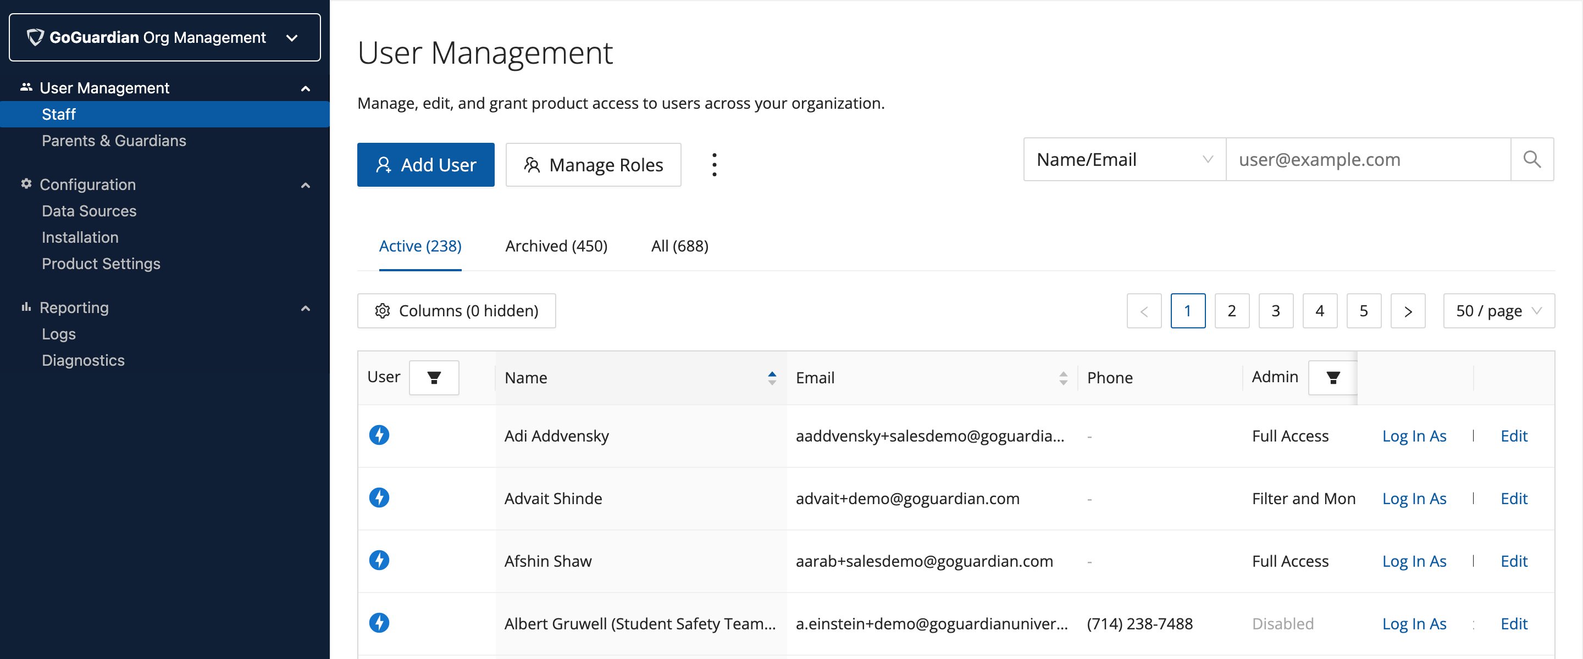Screen dimensions: 1583x659
Task: Click the Configuration gear icon in sidebar
Action: 26,183
